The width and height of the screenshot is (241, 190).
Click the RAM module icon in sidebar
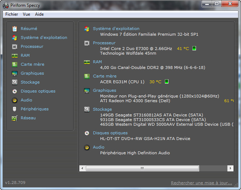(15, 55)
